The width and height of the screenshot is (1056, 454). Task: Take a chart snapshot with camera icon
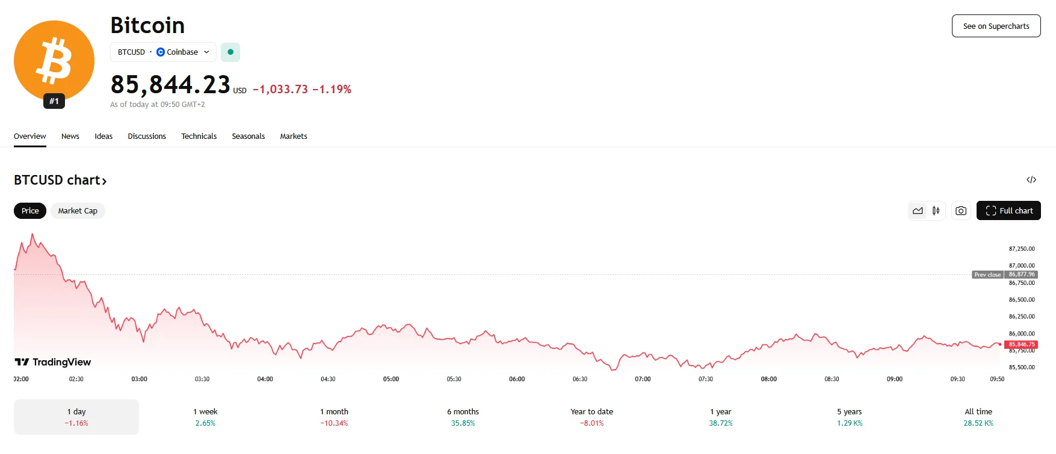(961, 211)
